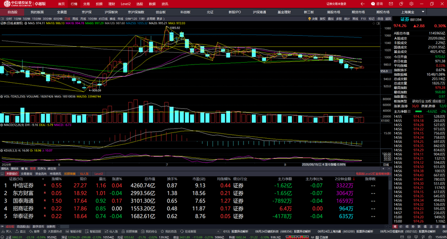Click the R mark beside 东方财富
The width and height of the screenshot is (447, 239).
(45, 193)
